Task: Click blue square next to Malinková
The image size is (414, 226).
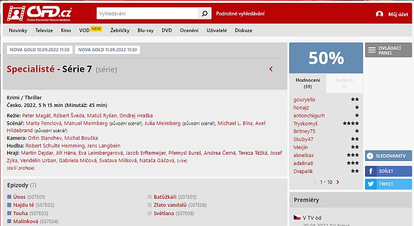Action: point(9,221)
